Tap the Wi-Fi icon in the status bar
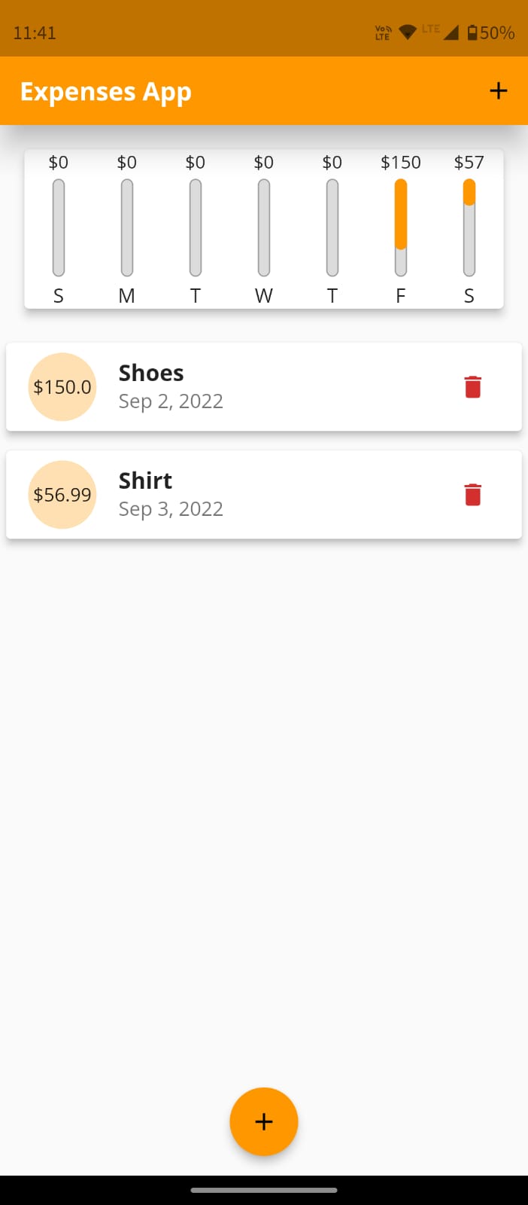Screen dimensions: 528x1205 [x=408, y=32]
